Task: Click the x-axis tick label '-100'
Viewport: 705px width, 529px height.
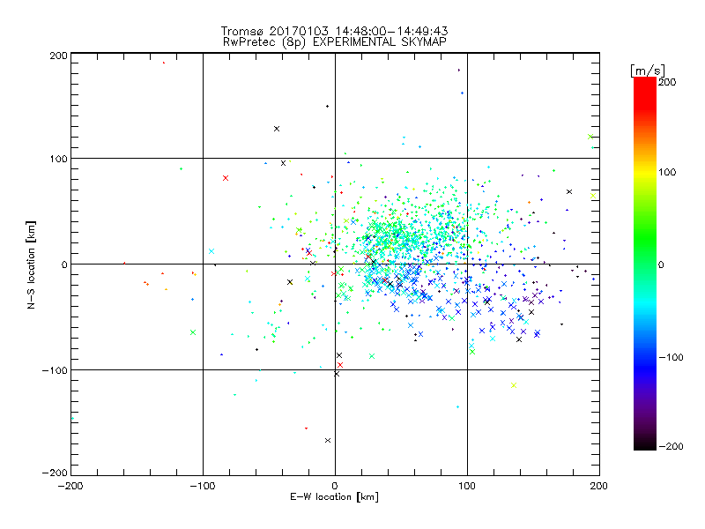Action: [203, 486]
